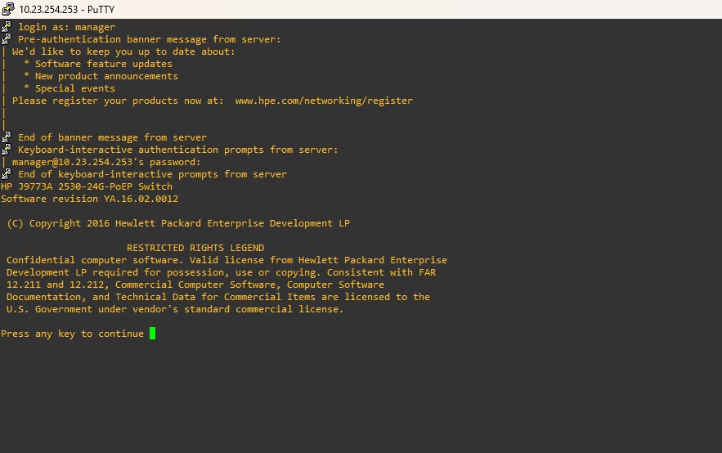This screenshot has width=722, height=453.
Task: Click 'Confidential computer software.' license line
Action: pyautogui.click(x=226, y=260)
